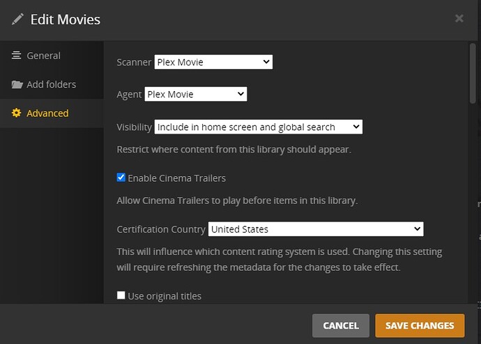Screen dimensions: 481x344
Task: Open the Certification Country dropdown
Action: pos(316,229)
